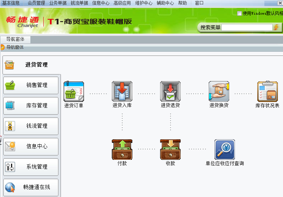Screen dimensions: 283x197
Task: Click the 畅捷通 Chanjet logo
Action: tap(23, 22)
